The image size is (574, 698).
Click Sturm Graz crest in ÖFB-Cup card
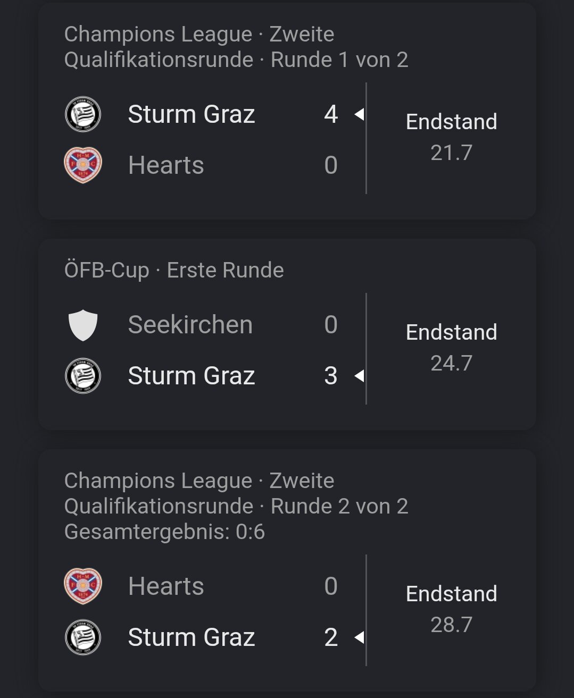tap(83, 376)
